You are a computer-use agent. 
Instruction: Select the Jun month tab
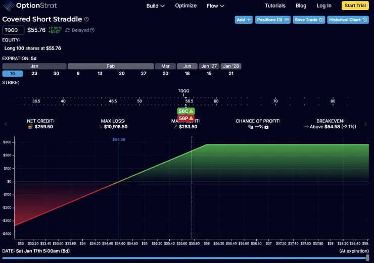187,66
